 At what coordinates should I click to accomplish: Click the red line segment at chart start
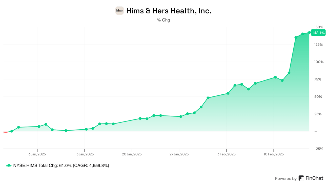click(7, 132)
